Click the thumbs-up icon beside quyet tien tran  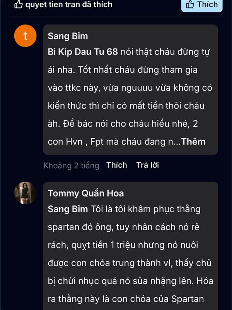point(19,5)
